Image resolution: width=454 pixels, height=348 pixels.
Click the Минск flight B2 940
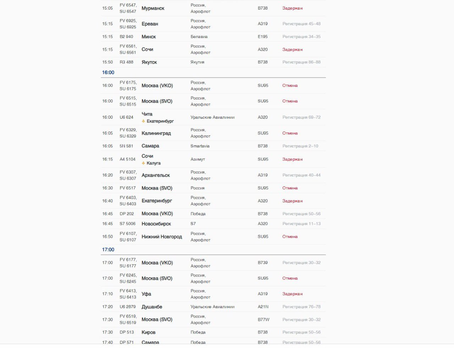(x=149, y=37)
